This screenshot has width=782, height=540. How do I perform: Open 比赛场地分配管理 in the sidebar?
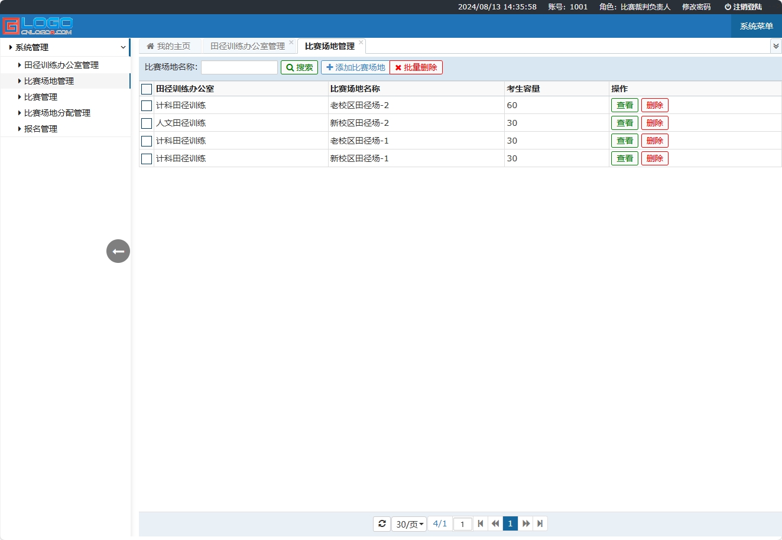pos(57,113)
